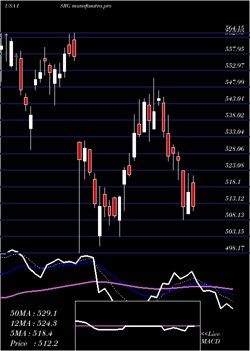Select the 547.99 price axis label
Image resolution: width=250 pixels, height=351 pixels.
tap(234, 82)
